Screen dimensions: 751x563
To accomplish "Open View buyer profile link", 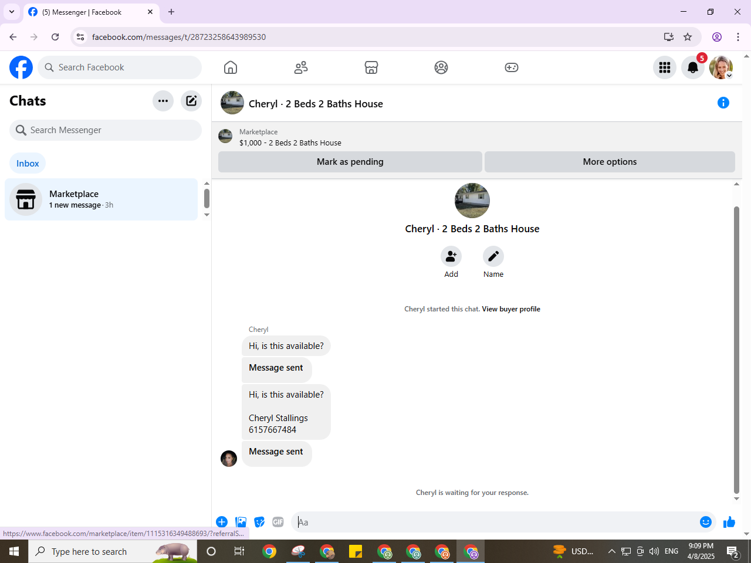I will [511, 309].
